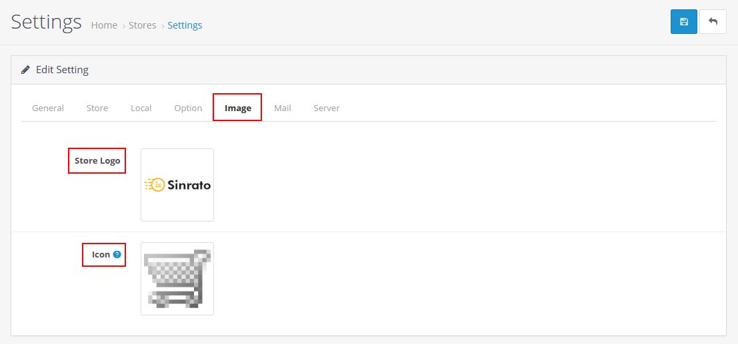
Task: Click the shopping cart icon thumbnail
Action: point(177,279)
